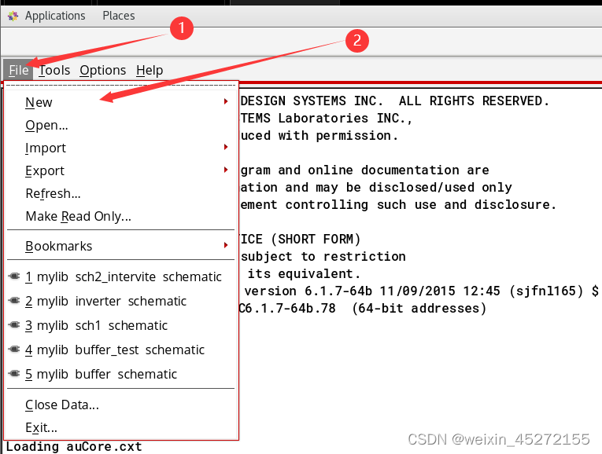The height and width of the screenshot is (454, 602).
Task: Open the Help menu
Action: (150, 71)
